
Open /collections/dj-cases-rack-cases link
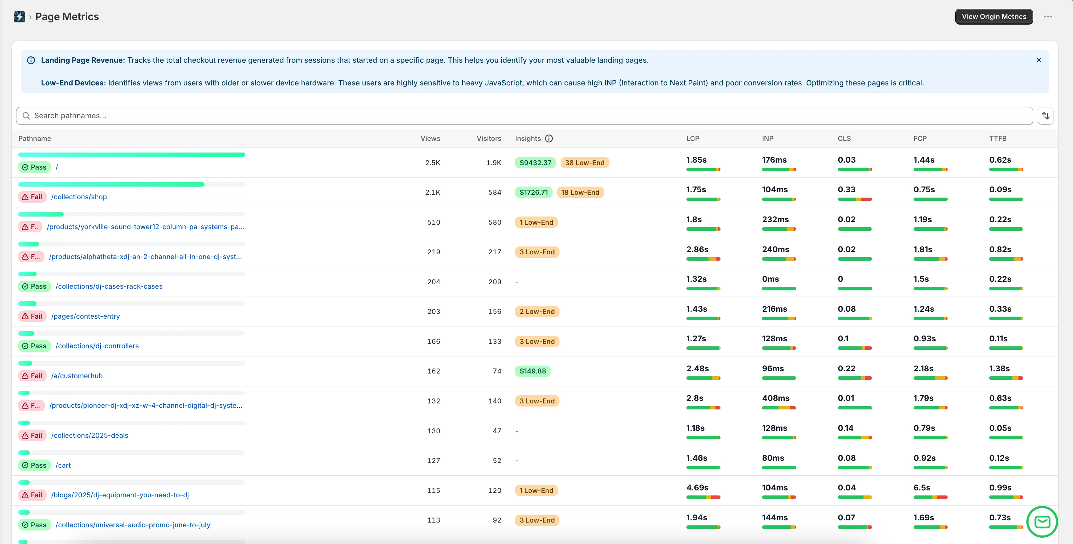pyautogui.click(x=109, y=286)
